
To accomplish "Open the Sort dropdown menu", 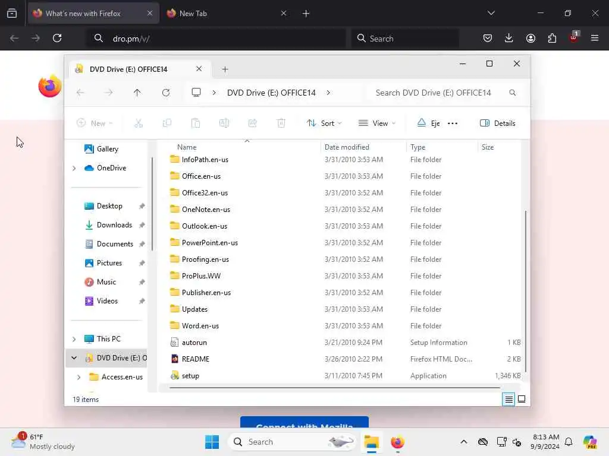I will [324, 123].
